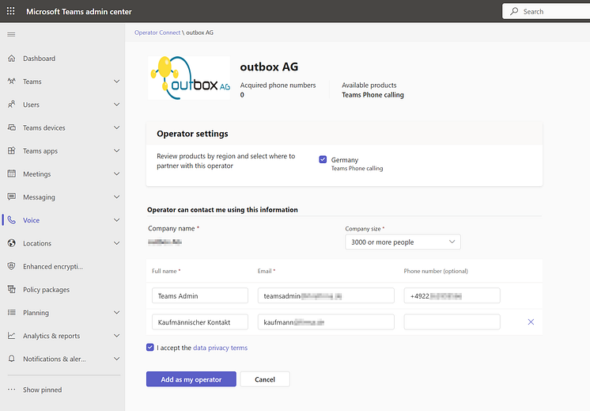Viewport: 590px width, 411px height.
Task: Expand the Notifications & alerts chevron
Action: point(116,359)
